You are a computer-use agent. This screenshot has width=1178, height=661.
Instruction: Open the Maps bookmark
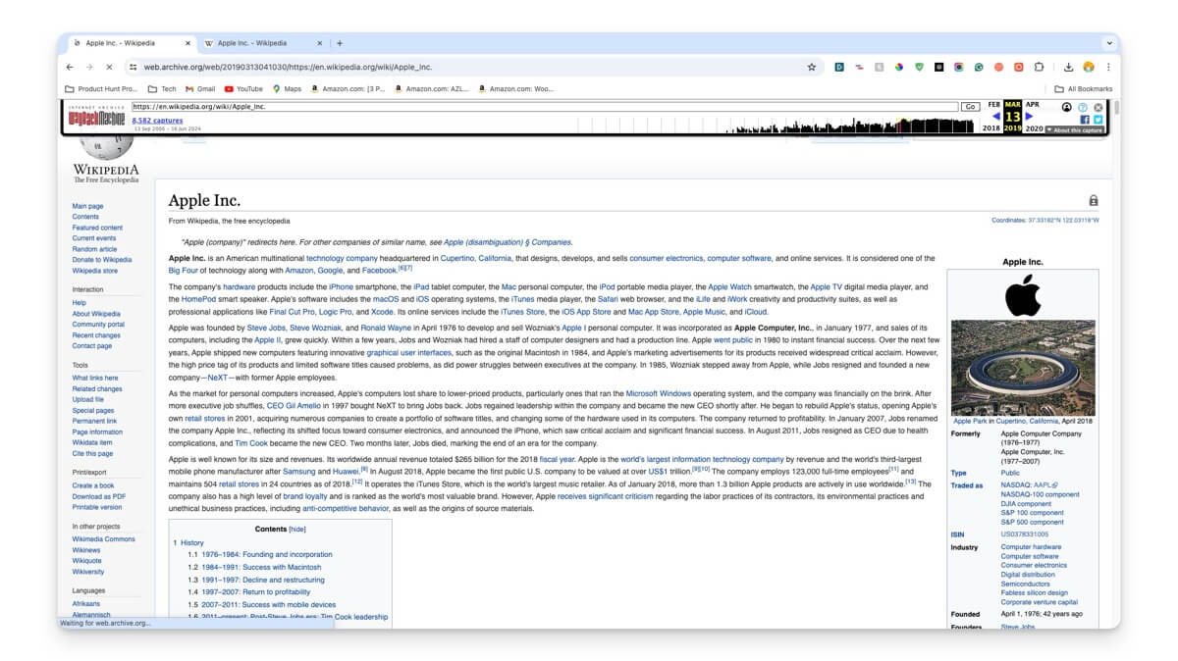tap(287, 88)
